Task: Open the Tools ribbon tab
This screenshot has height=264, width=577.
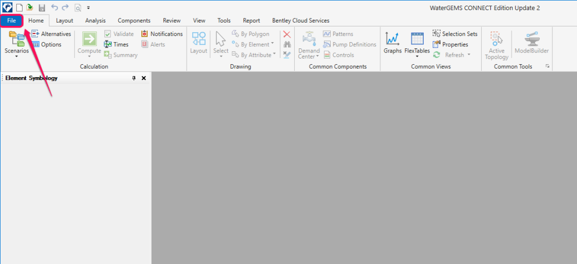Action: click(x=224, y=21)
